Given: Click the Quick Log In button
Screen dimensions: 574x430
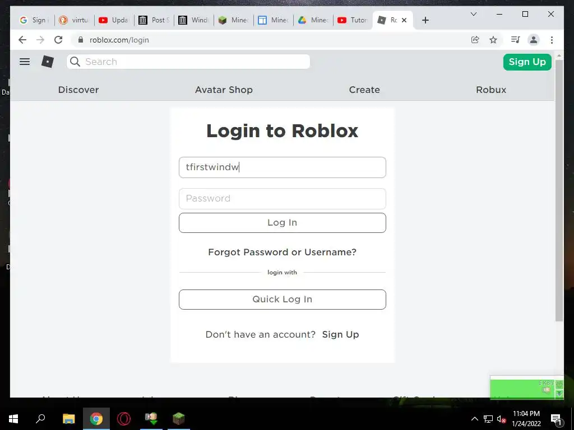Looking at the screenshot, I should [x=283, y=300].
